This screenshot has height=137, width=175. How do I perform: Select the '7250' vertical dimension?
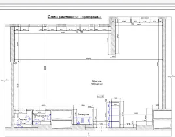pos(158,64)
